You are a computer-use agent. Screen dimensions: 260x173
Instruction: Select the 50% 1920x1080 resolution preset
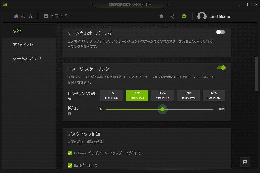pos(214,95)
